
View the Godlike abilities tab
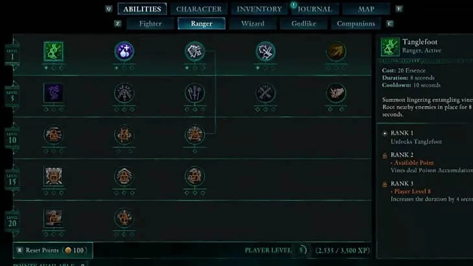point(303,23)
